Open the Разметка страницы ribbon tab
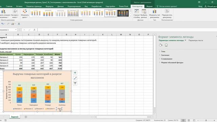This screenshot has width=217, height=122. coord(34,6)
